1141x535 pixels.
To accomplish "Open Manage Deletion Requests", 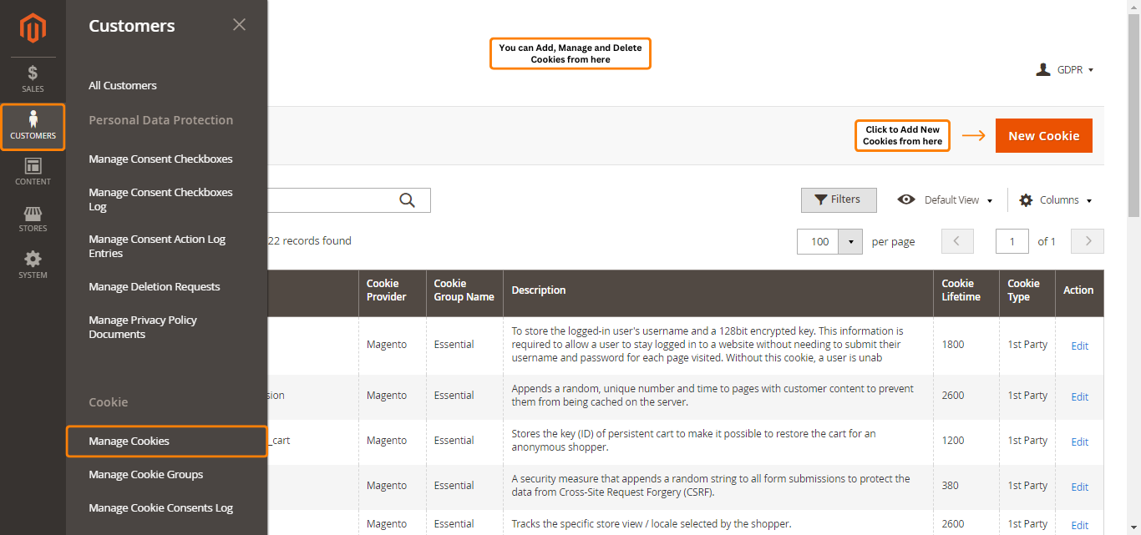I will (155, 286).
